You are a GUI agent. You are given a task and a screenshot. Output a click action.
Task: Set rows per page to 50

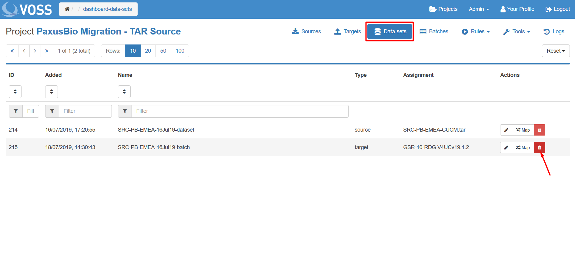point(163,51)
